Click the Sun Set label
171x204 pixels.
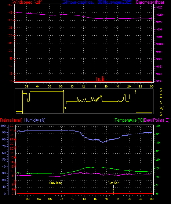113,183
